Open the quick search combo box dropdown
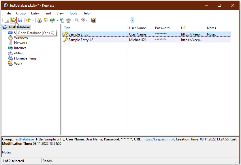Image resolution: width=241 pixels, height=165 pixels. 132,20
